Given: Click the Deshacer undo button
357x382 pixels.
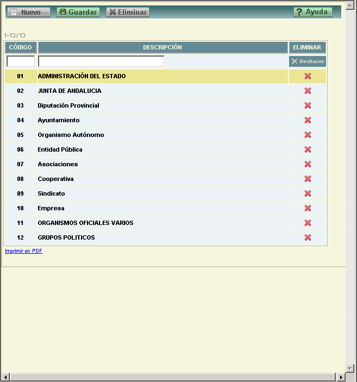Looking at the screenshot, I should point(308,61).
